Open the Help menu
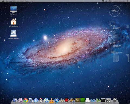Image resolution: width=130 pixels, height=104 pixels. pyautogui.click(x=31, y=1)
